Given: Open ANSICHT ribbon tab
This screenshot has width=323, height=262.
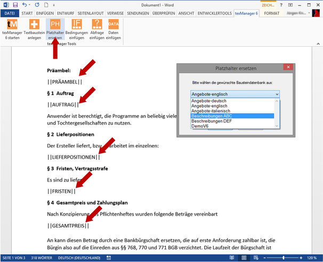Looking at the screenshot, I should 186,13.
